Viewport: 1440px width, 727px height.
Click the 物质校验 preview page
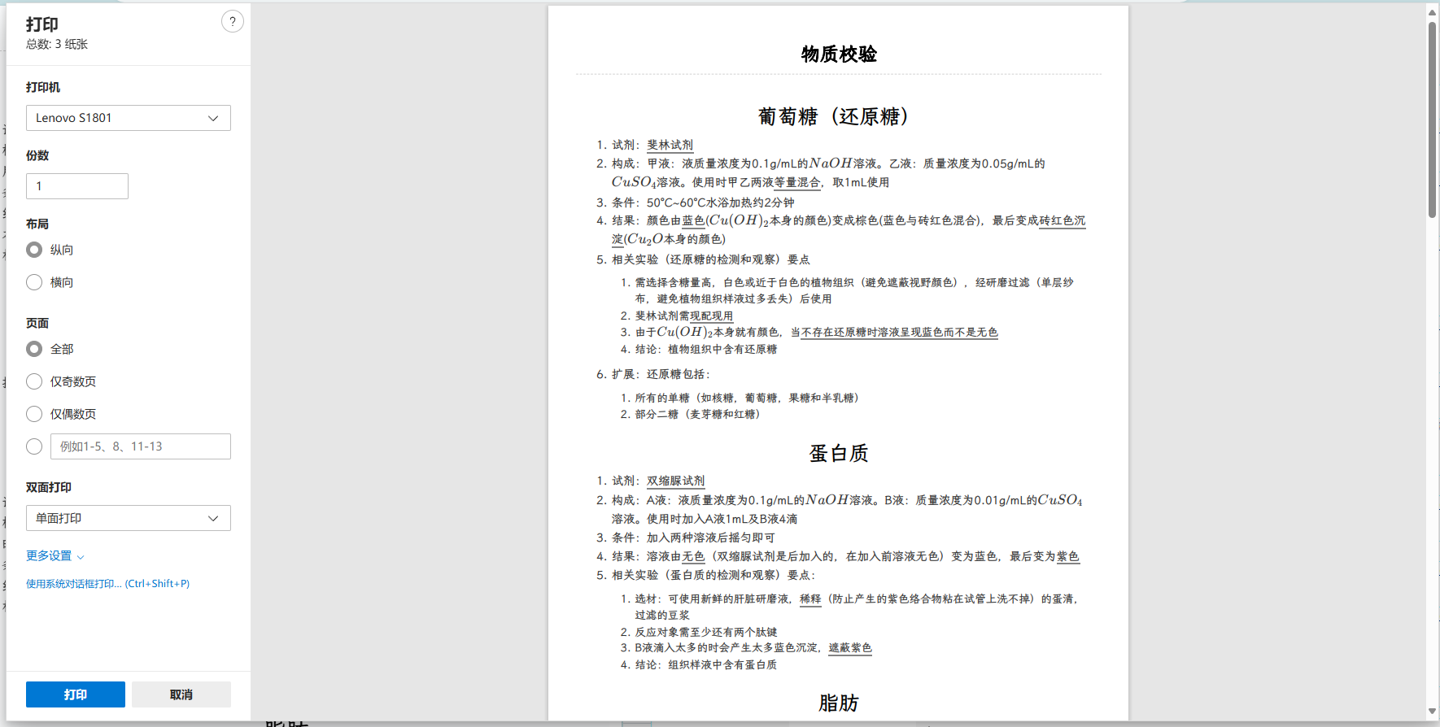[x=838, y=363]
